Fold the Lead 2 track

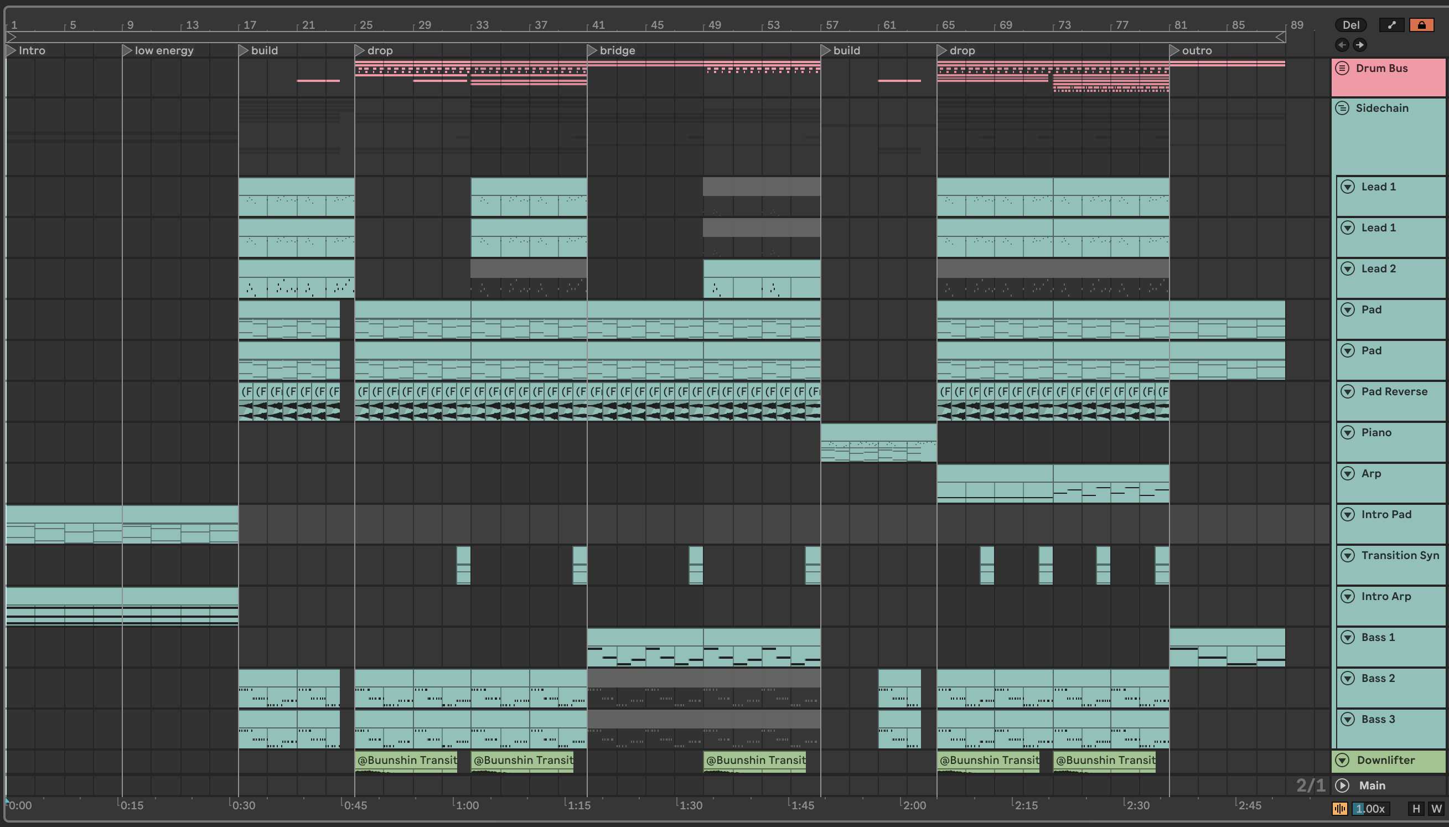click(1348, 268)
